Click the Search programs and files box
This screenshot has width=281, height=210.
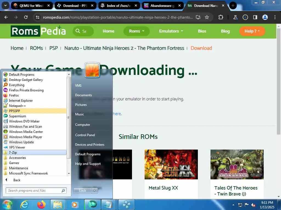[x=36, y=191]
